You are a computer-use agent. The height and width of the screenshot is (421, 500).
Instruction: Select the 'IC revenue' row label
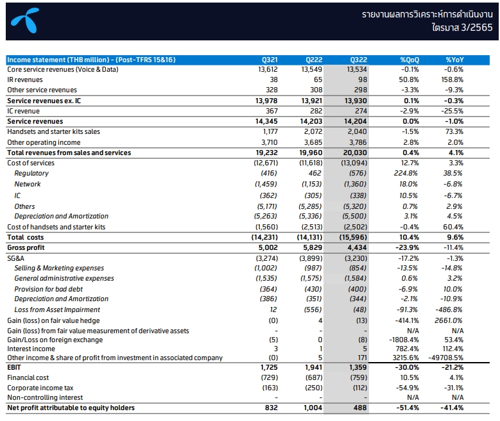point(23,111)
